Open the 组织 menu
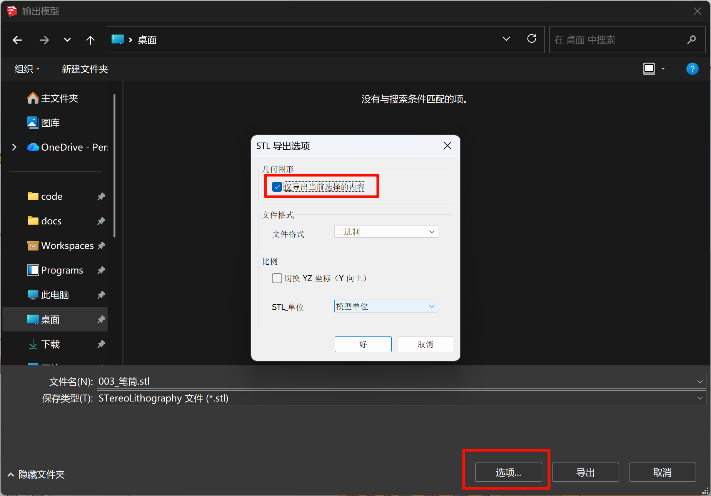The height and width of the screenshot is (496, 711). pos(27,69)
